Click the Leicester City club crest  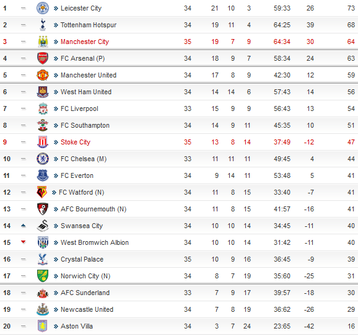(x=43, y=8)
